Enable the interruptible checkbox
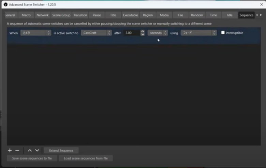The image size is (266, 168). [223, 33]
